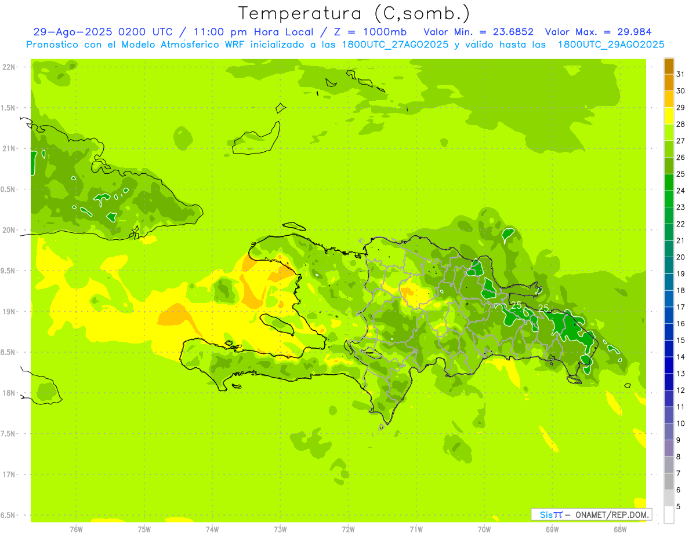Click the 17N latitude axis label

pyautogui.click(x=9, y=474)
